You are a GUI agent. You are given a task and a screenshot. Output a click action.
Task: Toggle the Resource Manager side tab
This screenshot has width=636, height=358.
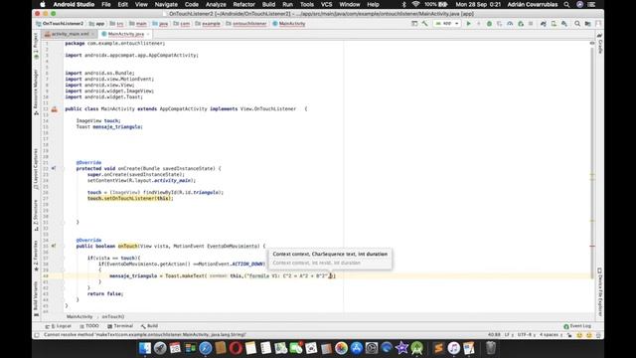click(x=36, y=91)
